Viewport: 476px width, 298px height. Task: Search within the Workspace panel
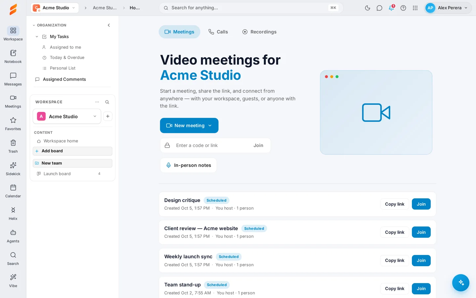(107, 102)
